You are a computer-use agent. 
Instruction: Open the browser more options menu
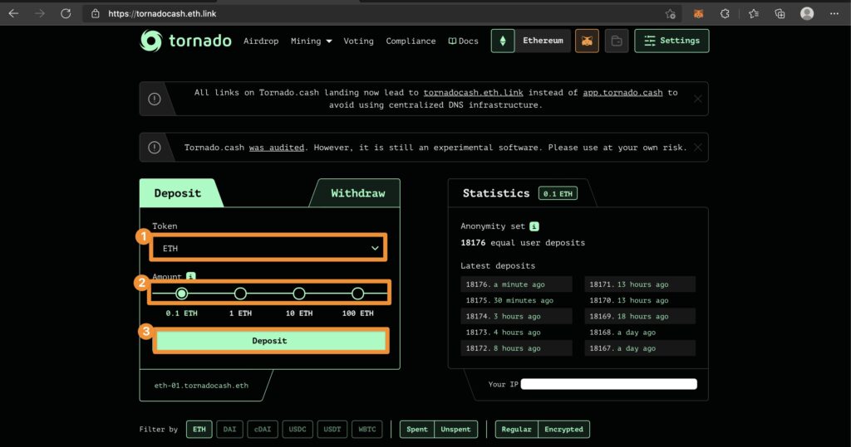point(834,14)
